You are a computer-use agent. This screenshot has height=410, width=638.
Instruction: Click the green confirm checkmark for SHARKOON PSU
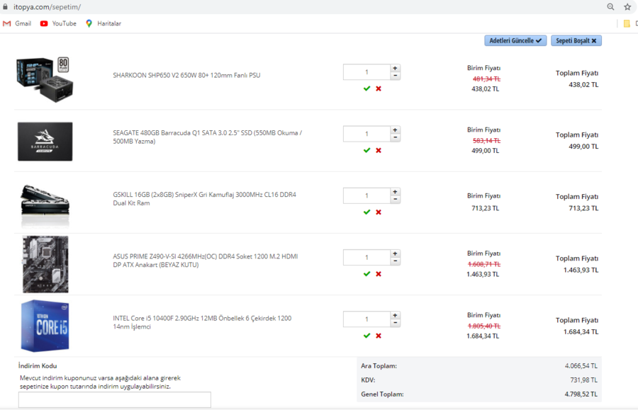366,89
